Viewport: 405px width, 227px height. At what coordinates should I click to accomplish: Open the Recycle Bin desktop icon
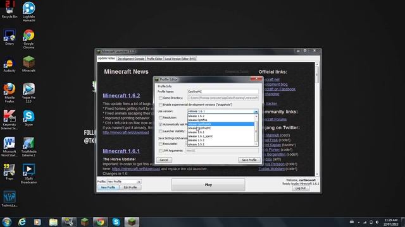[x=9, y=10]
